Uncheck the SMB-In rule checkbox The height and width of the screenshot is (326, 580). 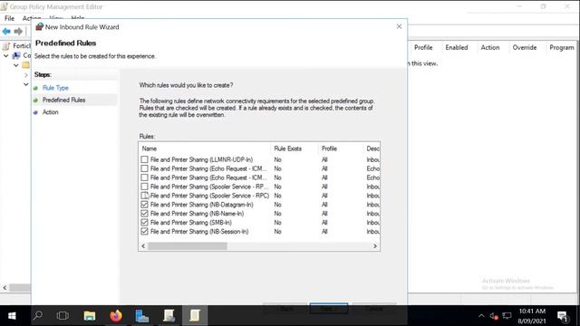(144, 222)
